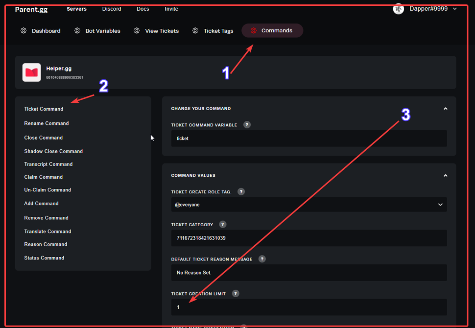Choose Status Command
Image resolution: width=475 pixels, height=328 pixels.
(44, 258)
